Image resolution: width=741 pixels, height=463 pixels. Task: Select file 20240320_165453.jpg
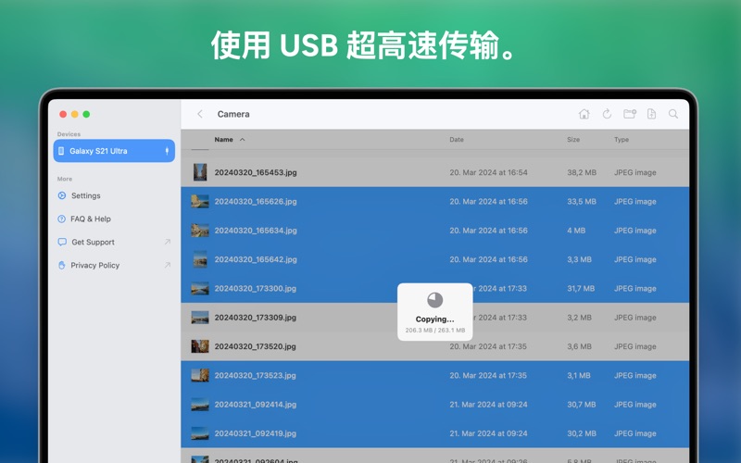pos(434,172)
